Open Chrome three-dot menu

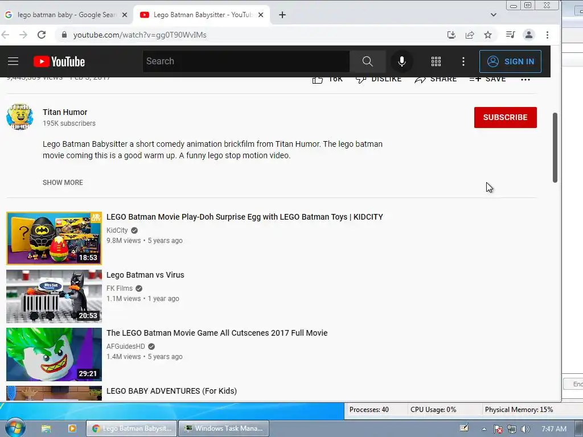547,35
